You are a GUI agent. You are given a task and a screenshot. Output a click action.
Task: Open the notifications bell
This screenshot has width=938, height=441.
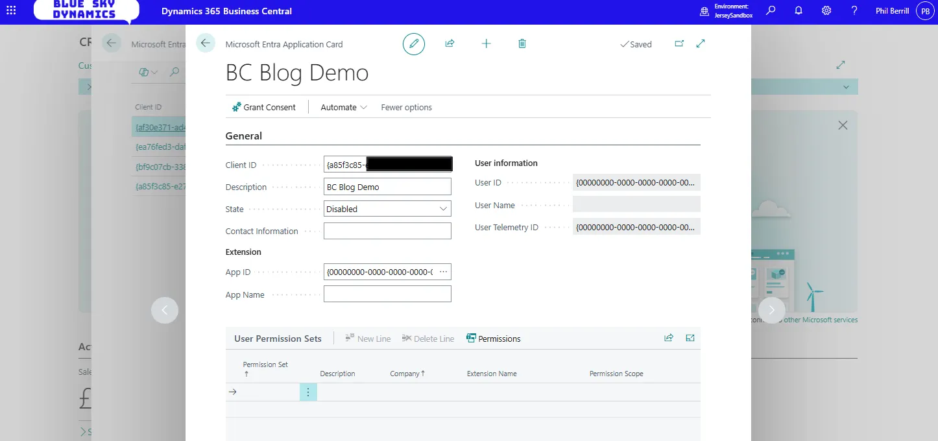point(799,10)
